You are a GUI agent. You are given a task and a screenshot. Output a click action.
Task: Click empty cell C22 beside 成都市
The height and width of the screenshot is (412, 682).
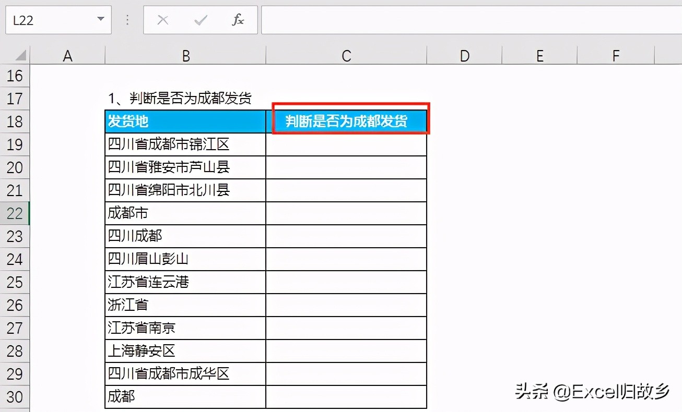[x=346, y=213]
